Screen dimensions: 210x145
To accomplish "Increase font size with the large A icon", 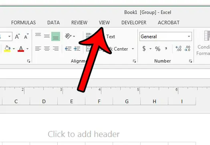I will pyautogui.click(x=17, y=36).
